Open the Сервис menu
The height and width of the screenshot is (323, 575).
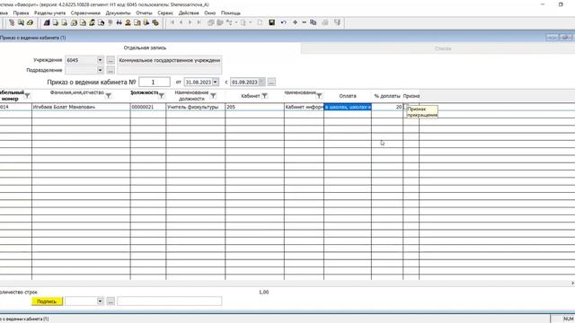click(165, 13)
